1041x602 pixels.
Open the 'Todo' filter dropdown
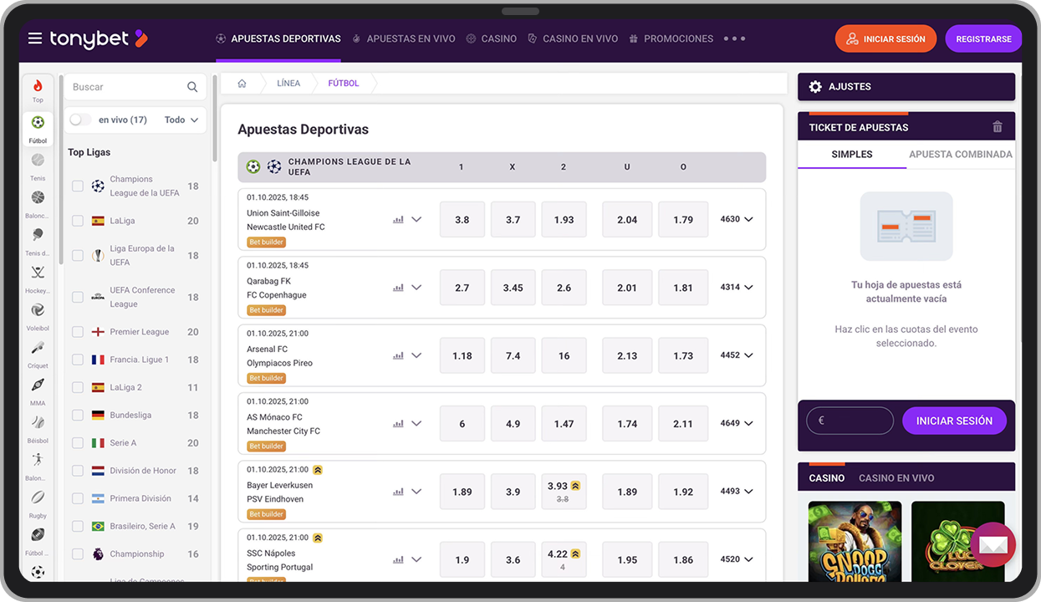[181, 120]
